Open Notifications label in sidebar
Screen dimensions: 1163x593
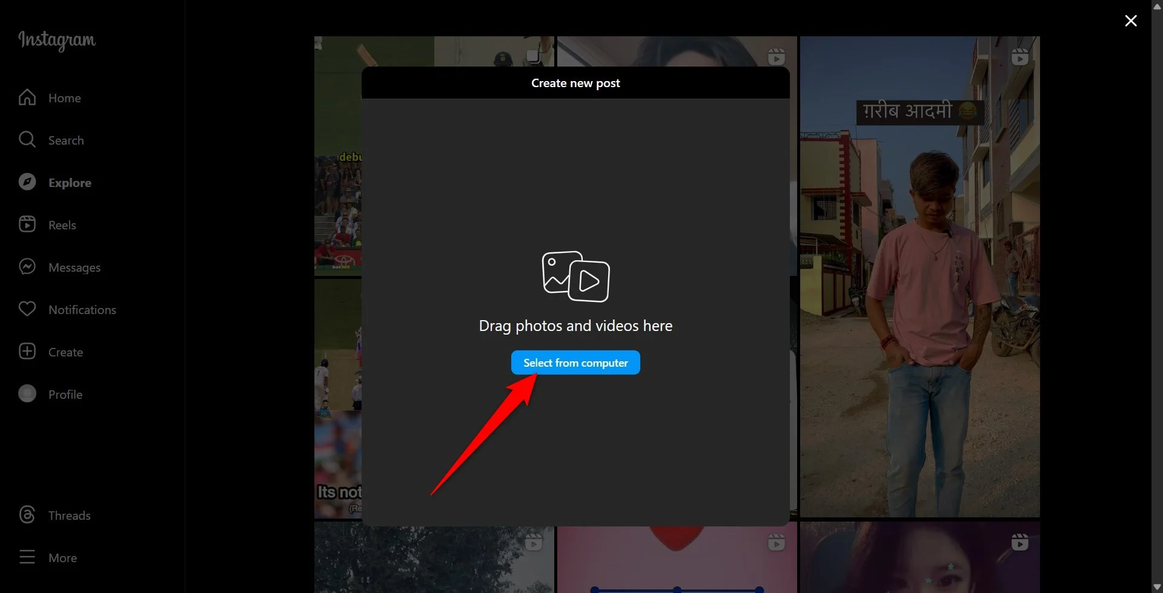pos(82,310)
